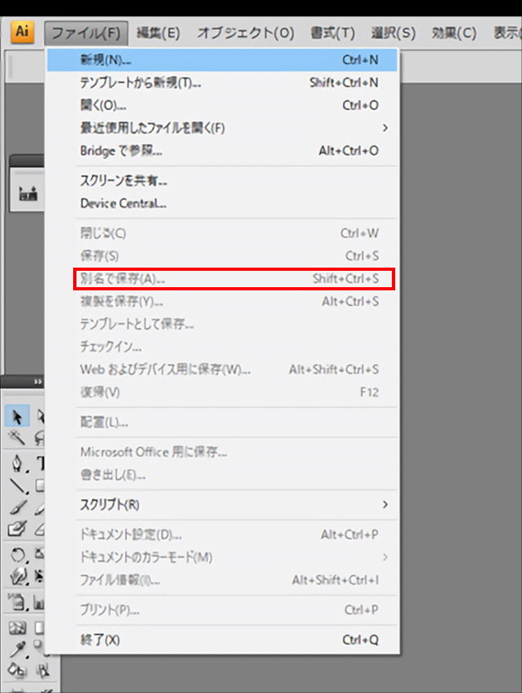The width and height of the screenshot is (522, 693).
Task: Select the Magic Wand tool
Action: [17, 438]
